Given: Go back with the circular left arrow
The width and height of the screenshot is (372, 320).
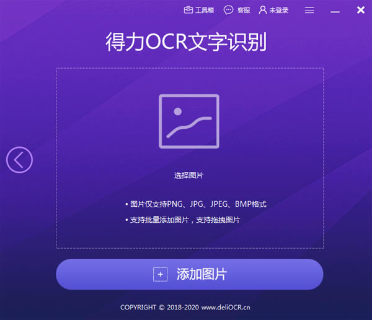Looking at the screenshot, I should (x=19, y=160).
